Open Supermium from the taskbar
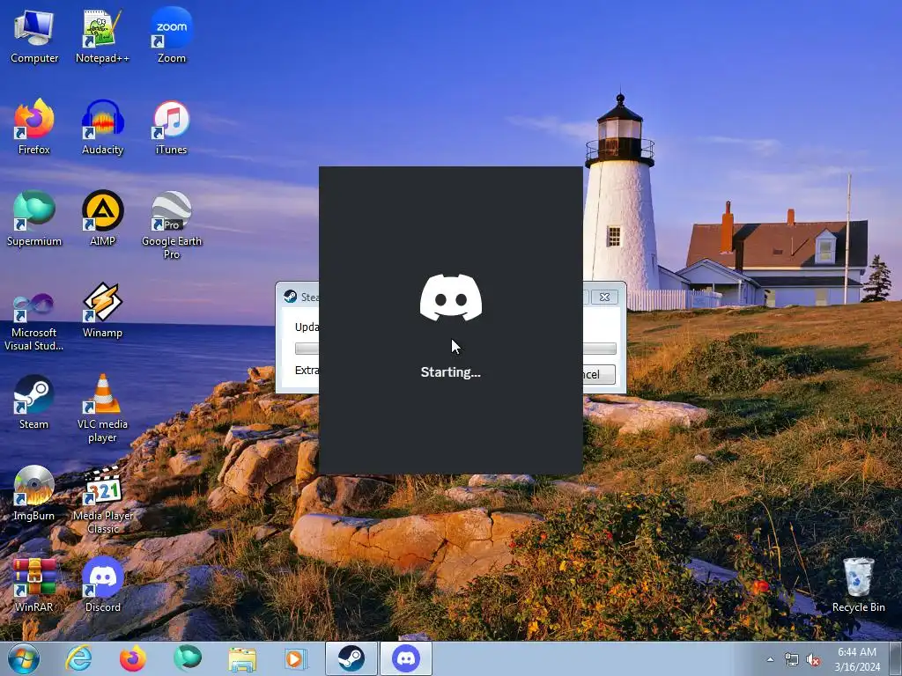This screenshot has height=676, width=902. pyautogui.click(x=188, y=658)
